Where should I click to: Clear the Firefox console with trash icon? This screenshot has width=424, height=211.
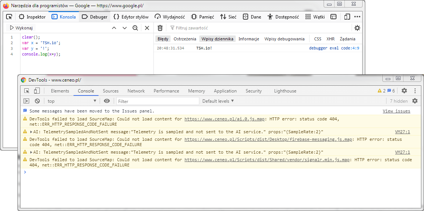pyautogui.click(x=160, y=28)
